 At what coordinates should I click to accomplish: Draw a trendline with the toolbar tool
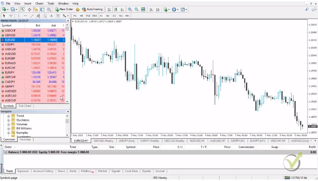coord(32,16)
